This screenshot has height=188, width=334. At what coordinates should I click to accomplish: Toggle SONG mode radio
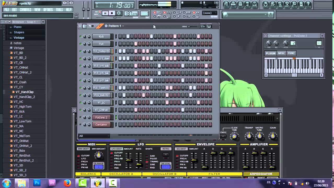tap(100, 14)
